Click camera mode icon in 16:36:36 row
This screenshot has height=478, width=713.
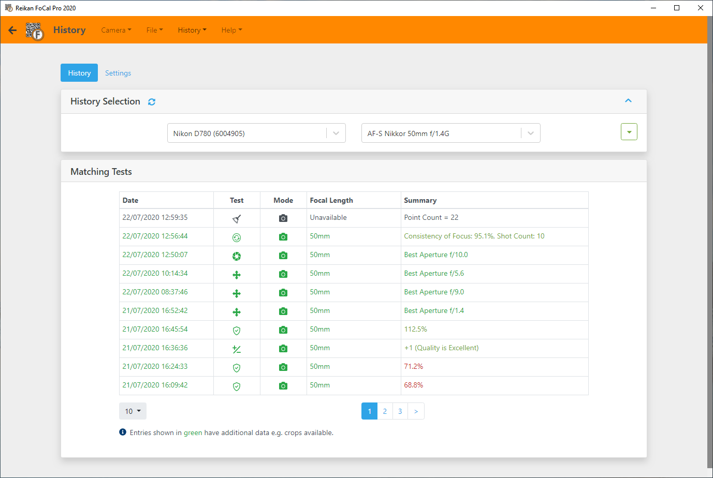(283, 349)
